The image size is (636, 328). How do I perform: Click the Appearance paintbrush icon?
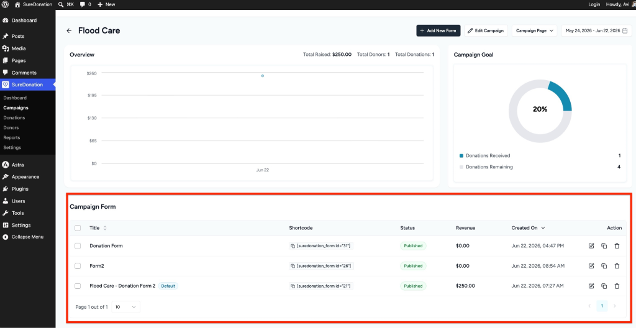(x=5, y=177)
